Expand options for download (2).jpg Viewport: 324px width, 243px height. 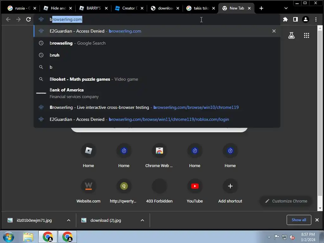(x=142, y=220)
